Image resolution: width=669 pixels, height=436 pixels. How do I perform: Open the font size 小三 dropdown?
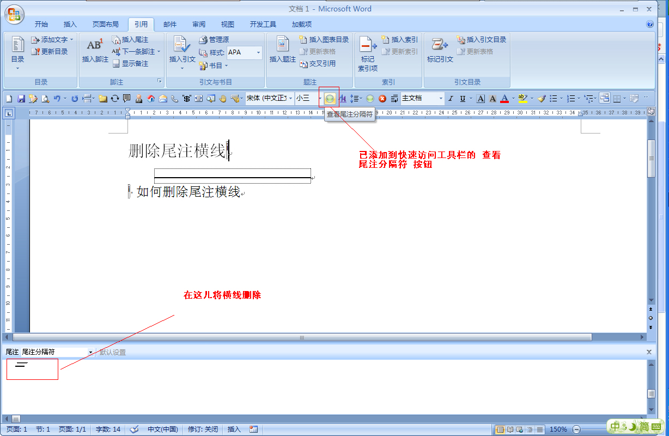pyautogui.click(x=320, y=99)
